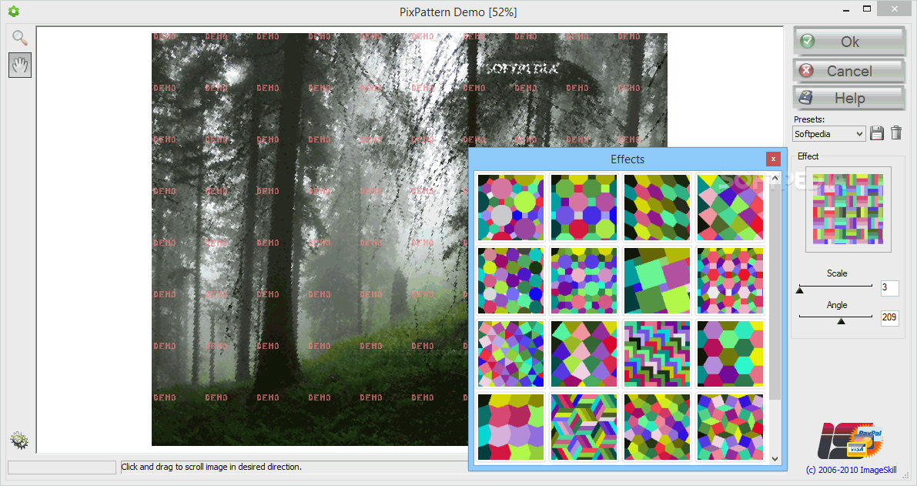Click the progress bar in status bar
Viewport: 917px width, 486px height.
click(62, 467)
